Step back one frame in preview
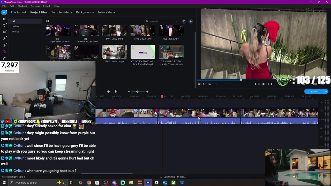 [x=259, y=84]
